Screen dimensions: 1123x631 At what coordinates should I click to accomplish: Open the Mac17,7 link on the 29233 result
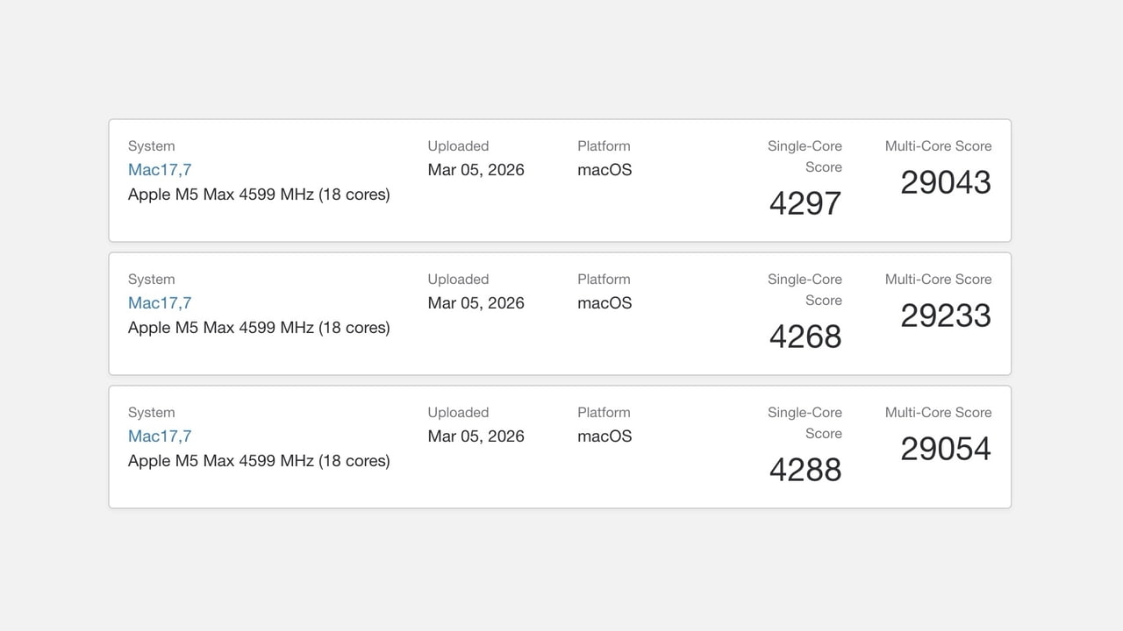(x=160, y=303)
